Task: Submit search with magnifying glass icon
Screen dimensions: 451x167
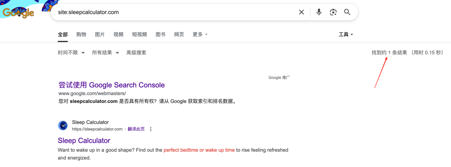Action: (347, 12)
